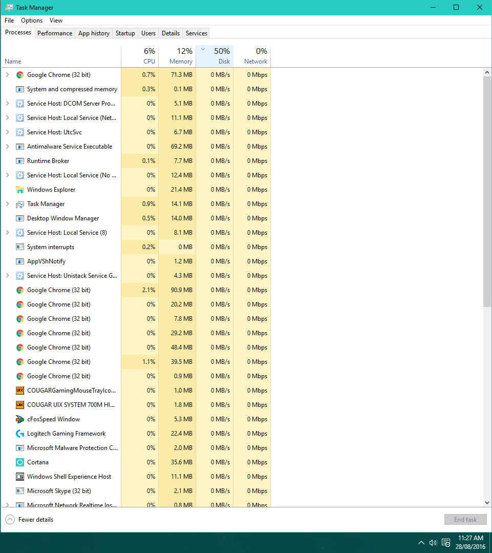Click the gear icon beside Service Host: UtcSvc
This screenshot has height=553, width=492.
click(20, 132)
